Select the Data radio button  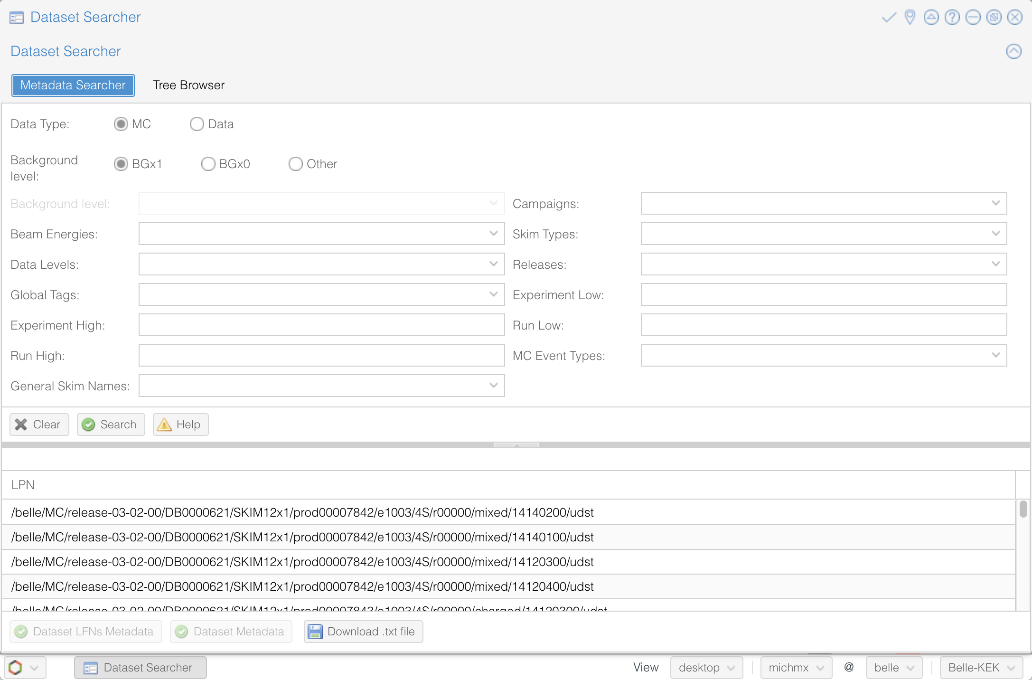(x=197, y=124)
